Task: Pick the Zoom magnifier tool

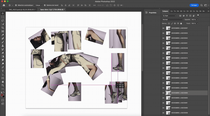Action: click(x=3, y=85)
